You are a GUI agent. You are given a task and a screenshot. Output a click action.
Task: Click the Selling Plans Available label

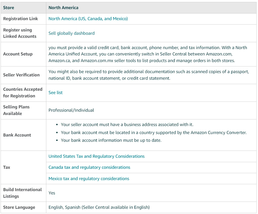(16, 110)
